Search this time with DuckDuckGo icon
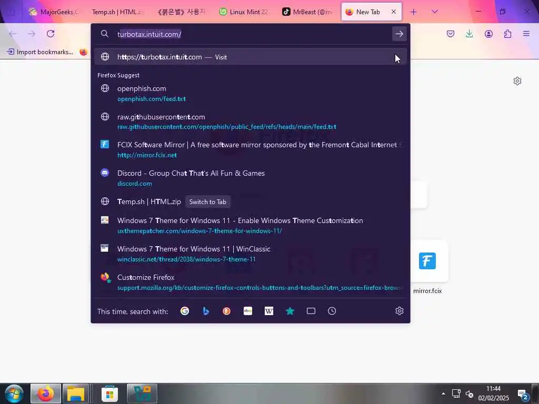539x404 pixels. tap(226, 311)
